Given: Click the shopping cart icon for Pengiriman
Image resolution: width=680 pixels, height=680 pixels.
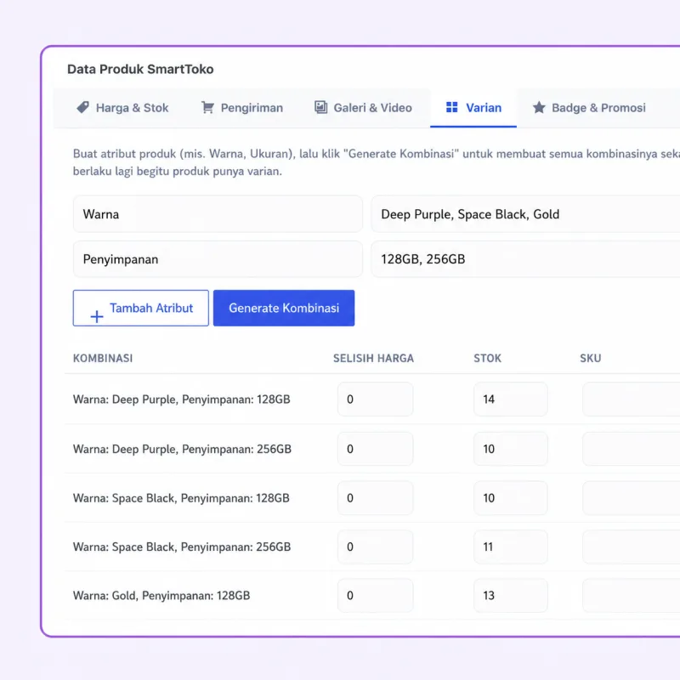Looking at the screenshot, I should 207,107.
